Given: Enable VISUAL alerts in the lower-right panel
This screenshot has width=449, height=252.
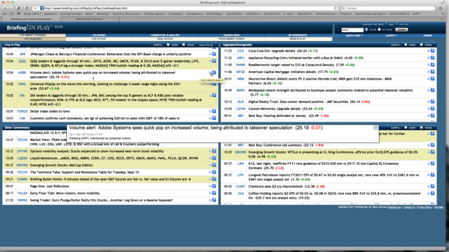Looking at the screenshot, I should pos(421,128).
